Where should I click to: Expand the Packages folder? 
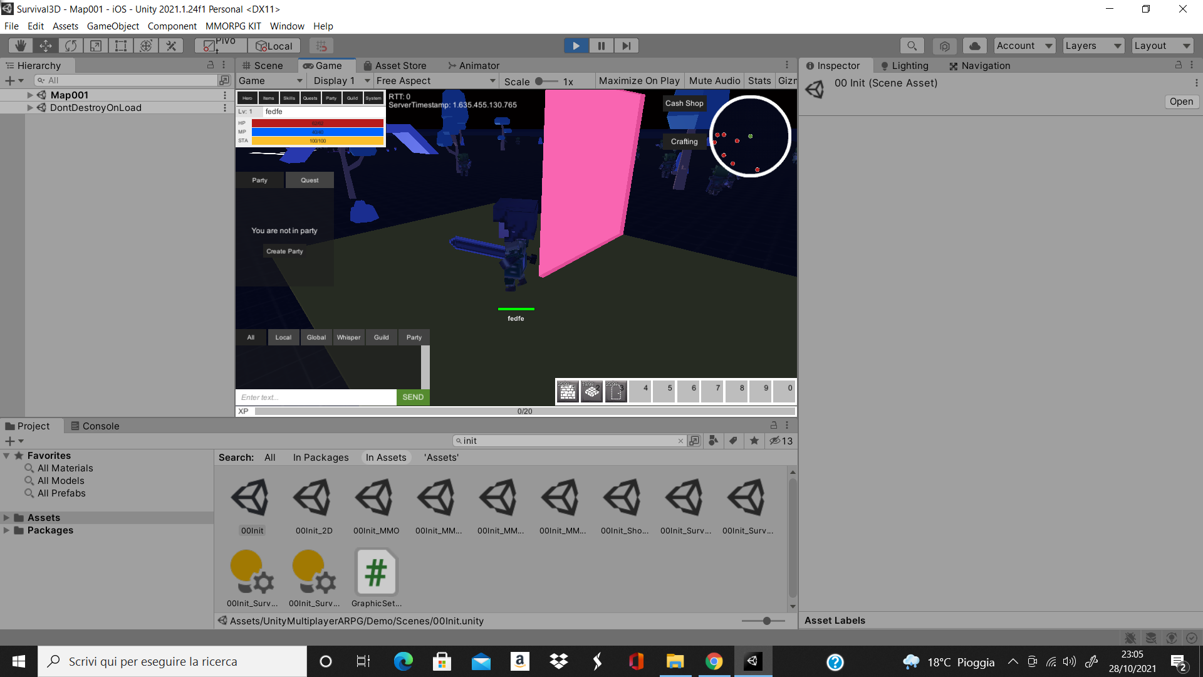point(6,530)
